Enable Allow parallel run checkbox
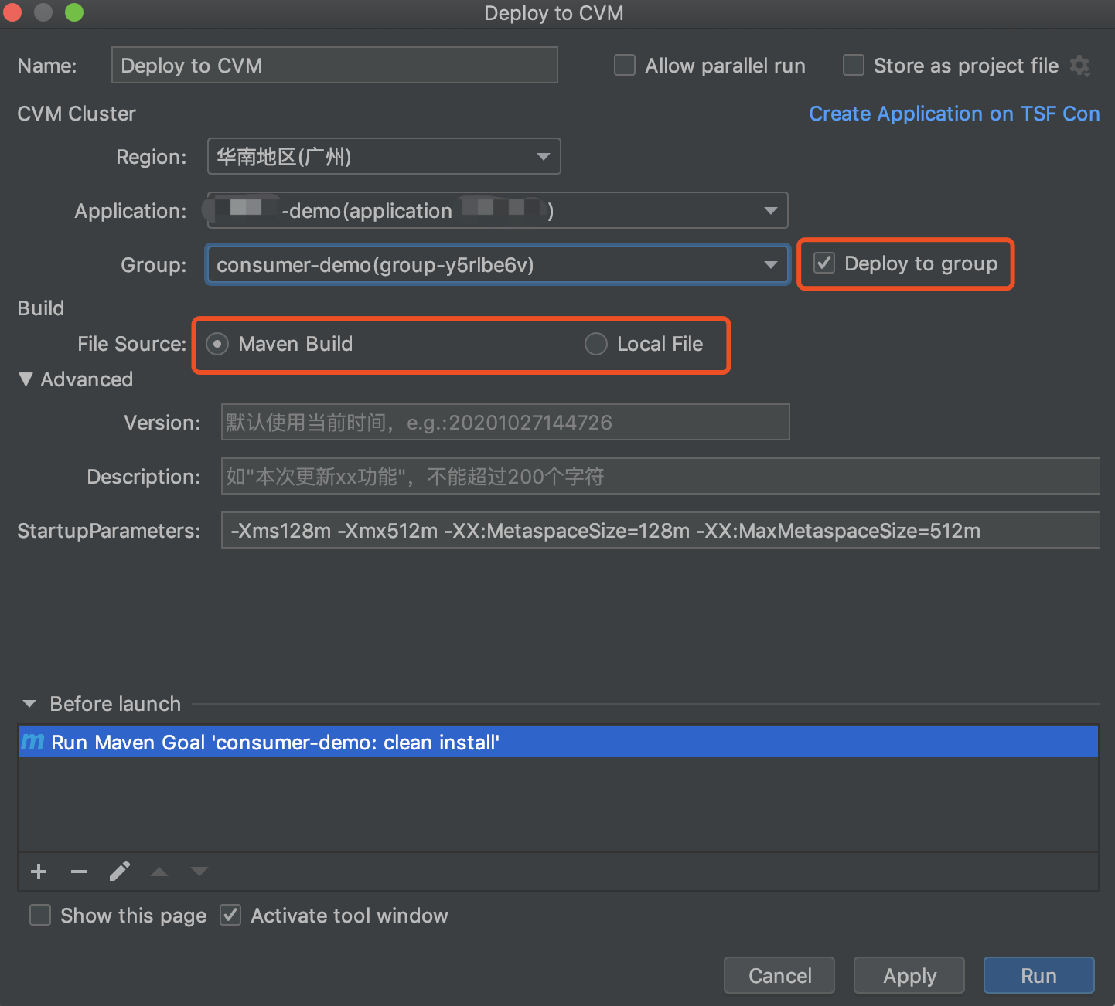The width and height of the screenshot is (1115, 1006). pos(625,66)
